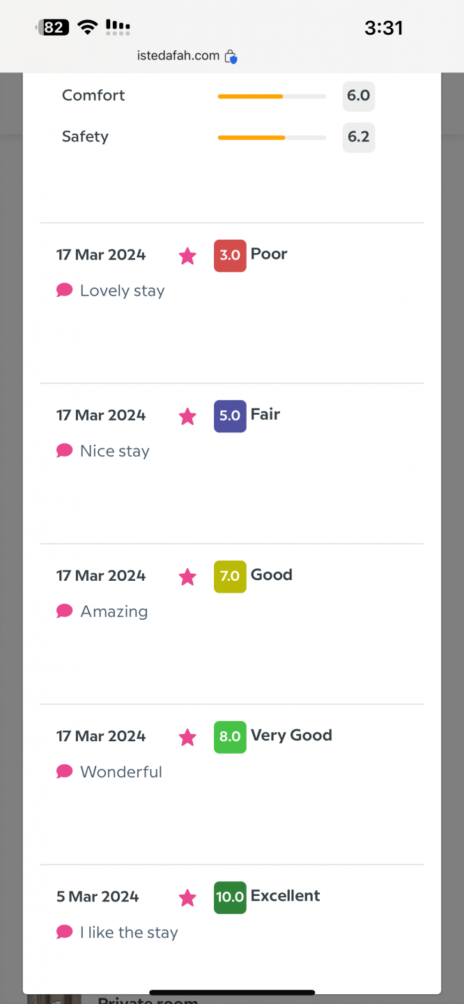The image size is (464, 1004).
Task: Tap the istedafah.com address bar
Action: point(178,56)
